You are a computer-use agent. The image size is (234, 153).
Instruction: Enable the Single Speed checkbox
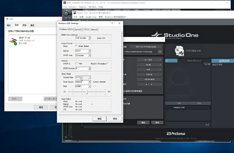(x=77, y=46)
